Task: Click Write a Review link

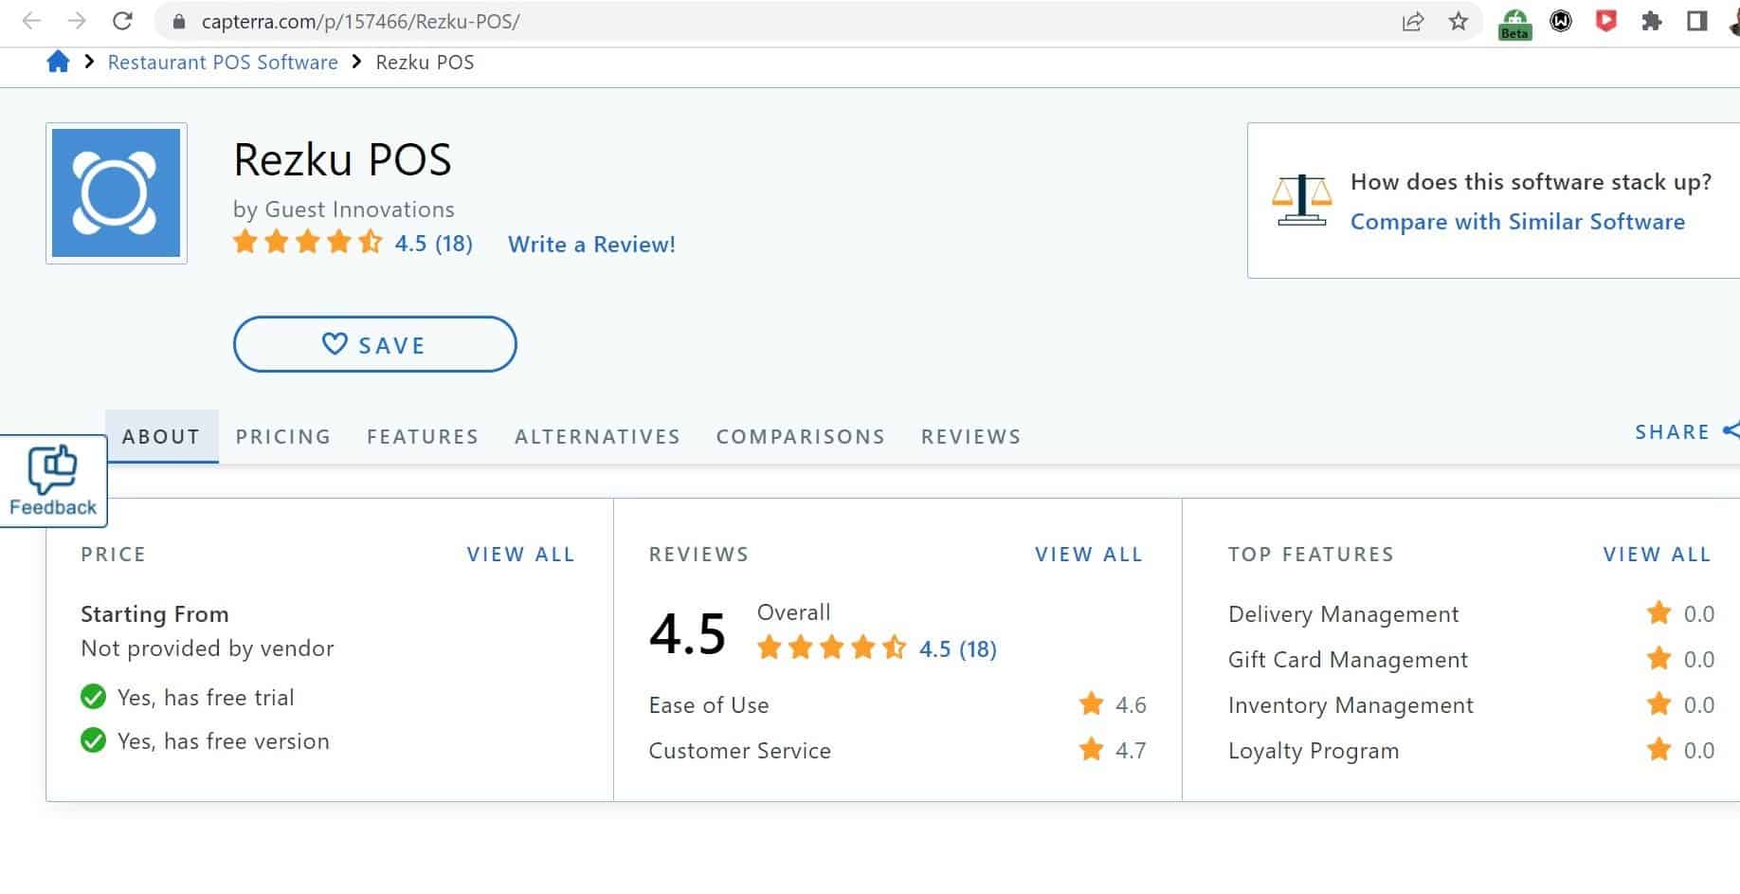Action: (591, 245)
